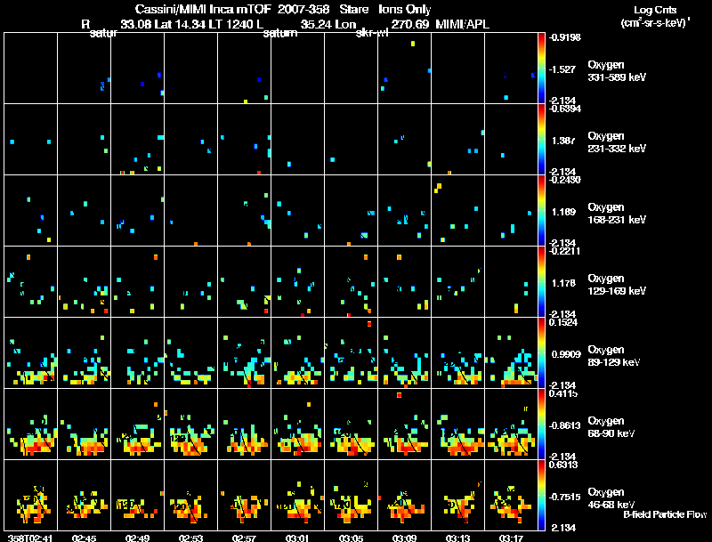
Task: Click the '1.178' colorbar value
Action: point(563,283)
